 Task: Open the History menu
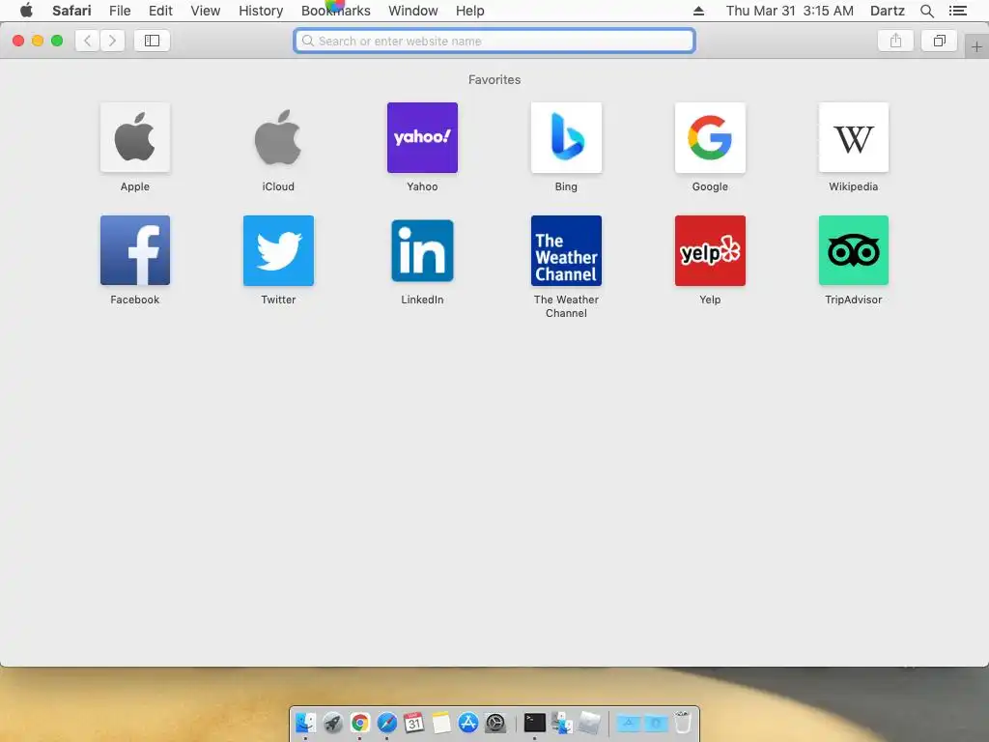(x=261, y=11)
